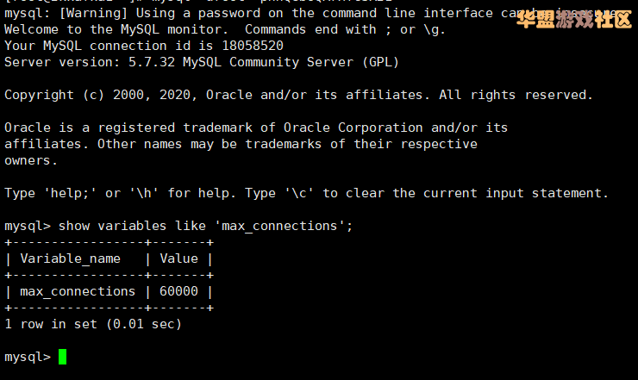Click the 华盟游戏社区 watermark logo
638x380 pixels.
(574, 19)
